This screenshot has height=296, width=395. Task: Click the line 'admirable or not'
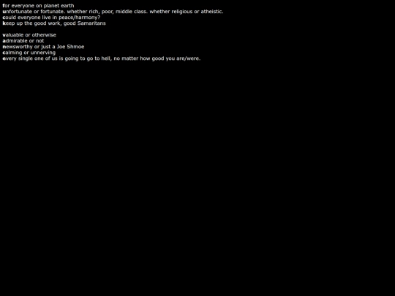tap(23, 41)
